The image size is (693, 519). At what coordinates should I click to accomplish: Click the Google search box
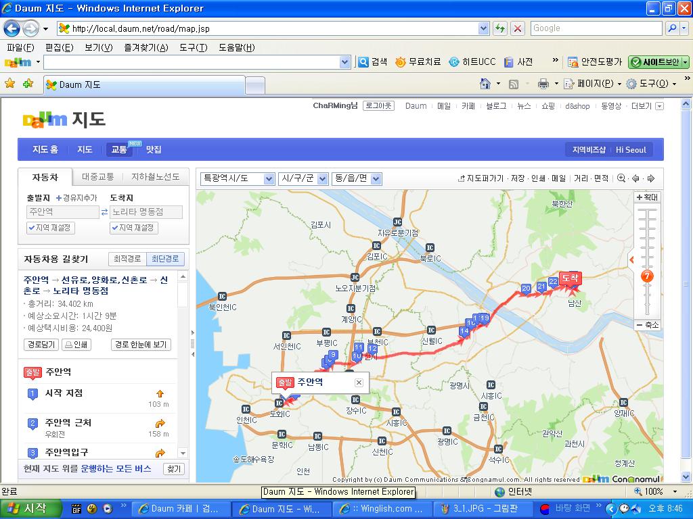(x=597, y=28)
